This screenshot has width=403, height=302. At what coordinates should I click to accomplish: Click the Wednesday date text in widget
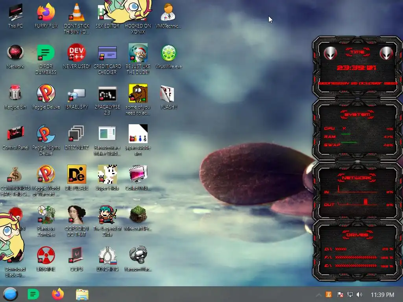click(x=358, y=83)
